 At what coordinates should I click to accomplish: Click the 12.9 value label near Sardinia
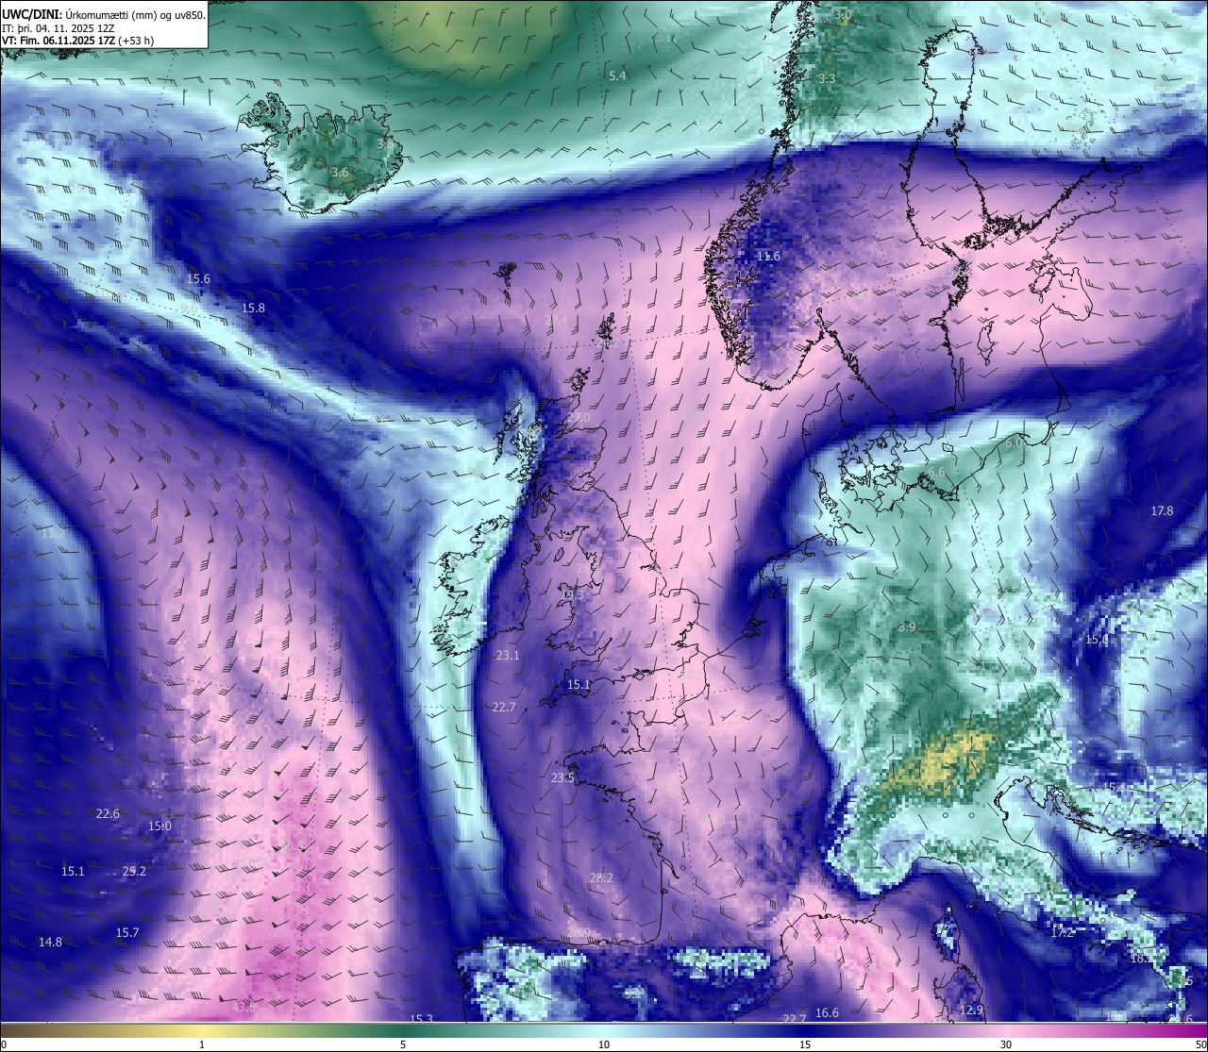tap(971, 1010)
